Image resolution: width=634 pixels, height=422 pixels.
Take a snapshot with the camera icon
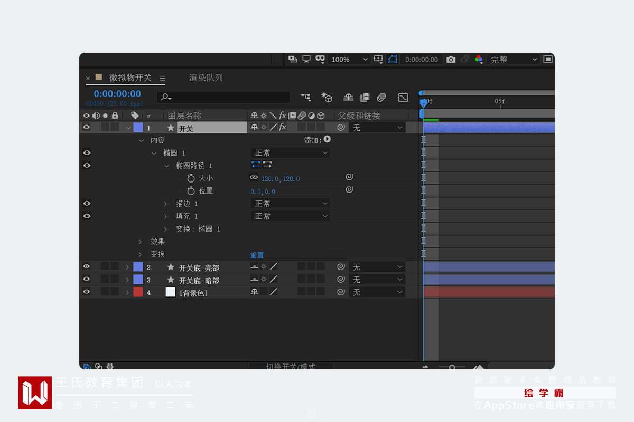451,60
